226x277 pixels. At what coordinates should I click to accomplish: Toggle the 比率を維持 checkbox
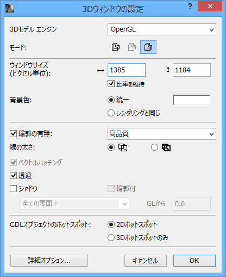coord(111,84)
